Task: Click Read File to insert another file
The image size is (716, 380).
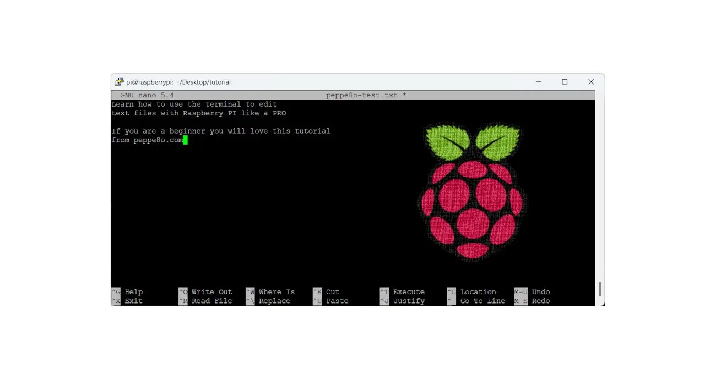Action: [x=211, y=301]
